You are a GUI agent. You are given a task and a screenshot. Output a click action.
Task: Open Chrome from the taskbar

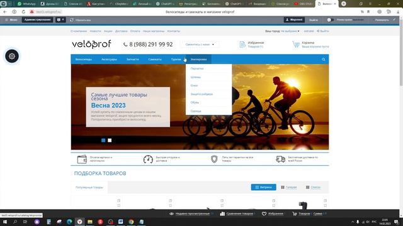coord(131,222)
